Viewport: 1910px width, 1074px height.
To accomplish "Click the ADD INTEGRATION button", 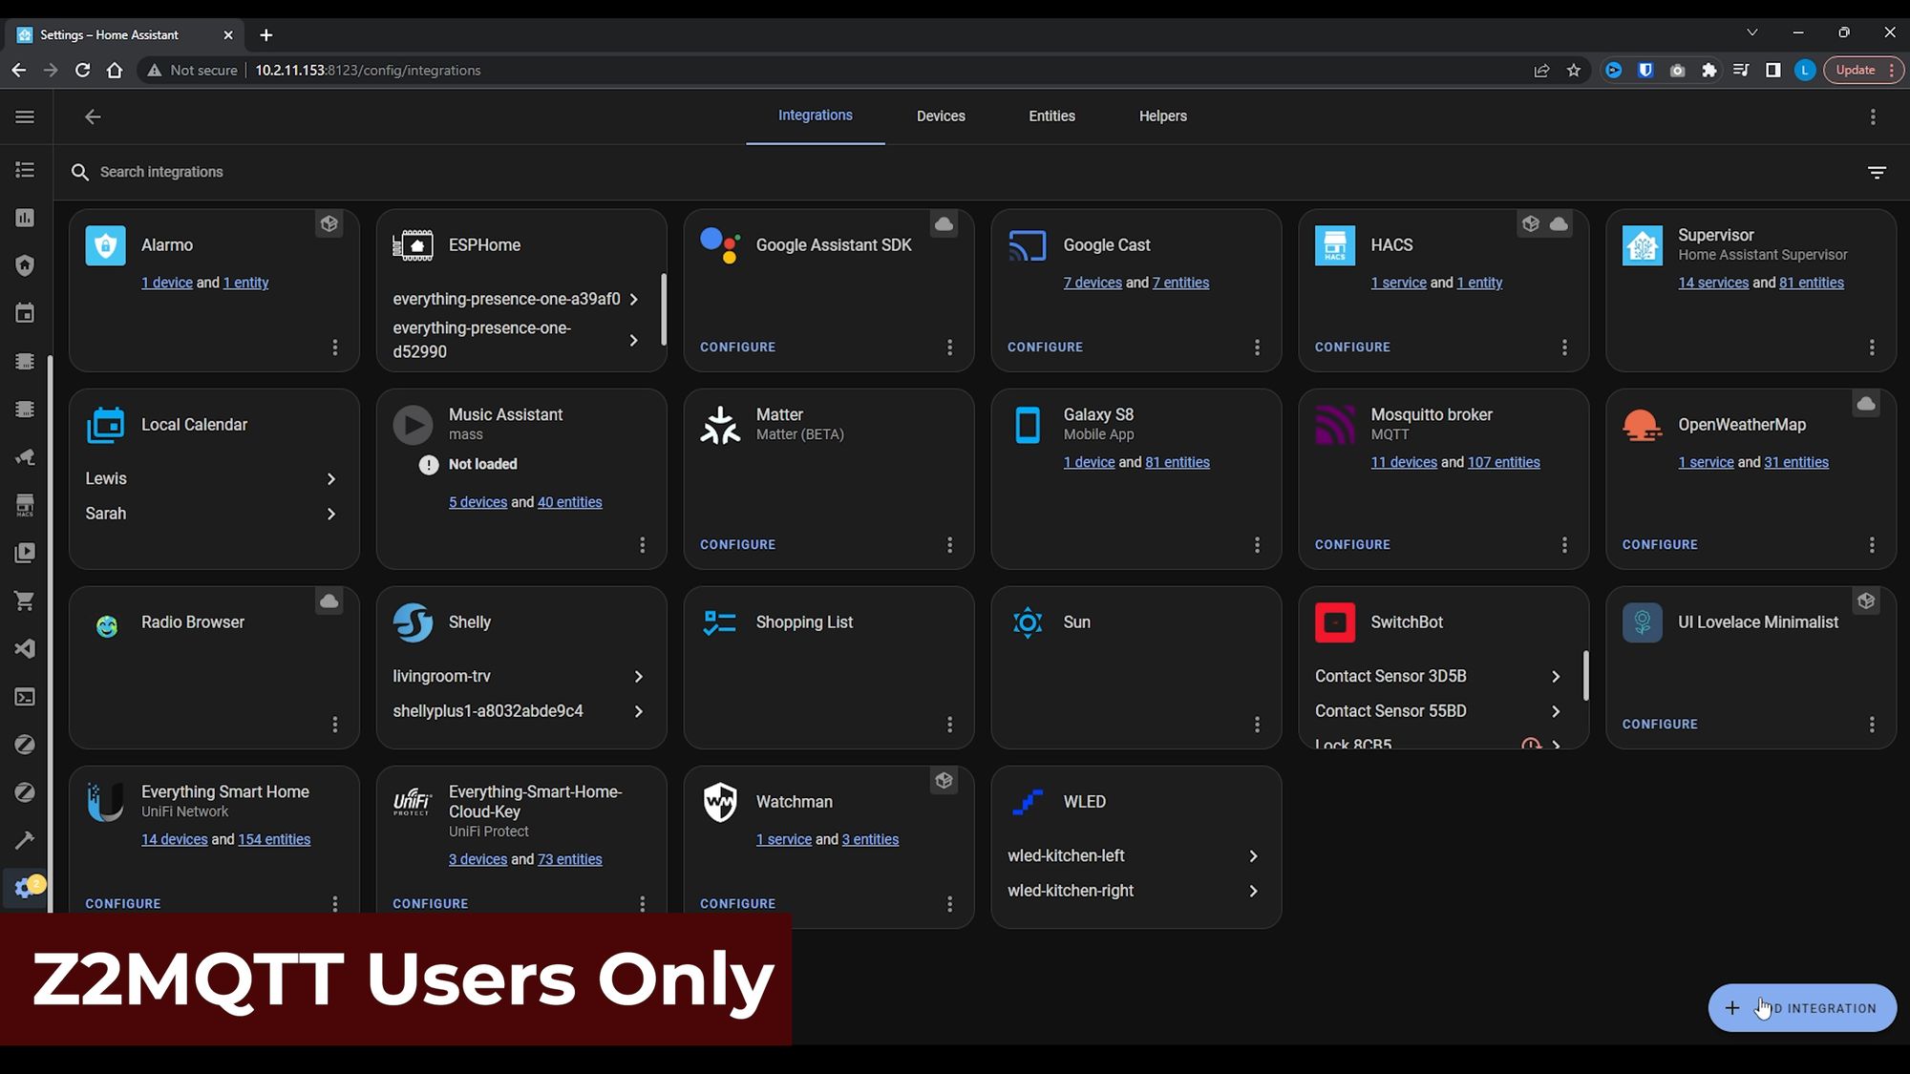I will 1804,1007.
